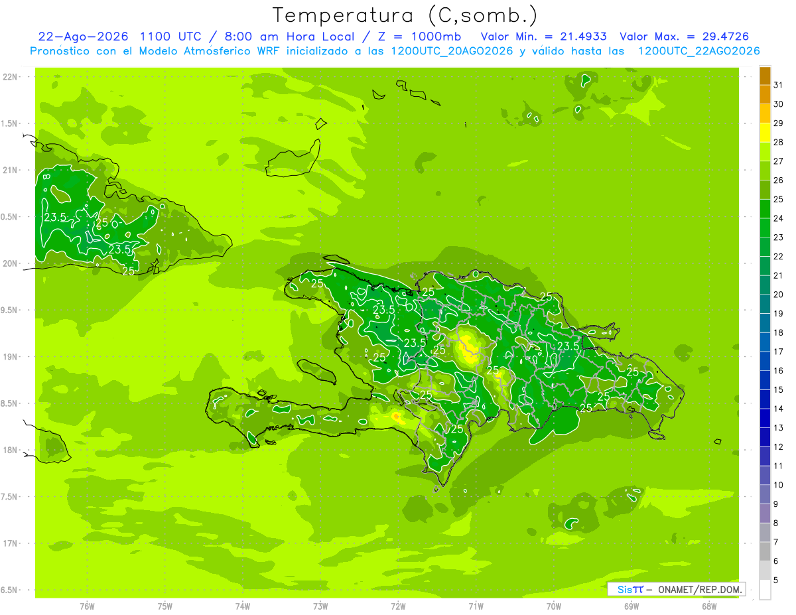Viewport: 796px width, 615px height.
Task: Click the legend value "26"
Action: tap(778, 180)
